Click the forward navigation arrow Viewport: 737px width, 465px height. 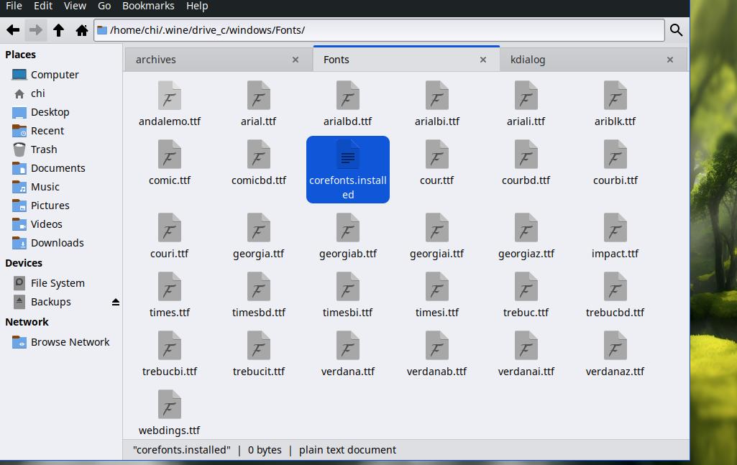tap(36, 30)
